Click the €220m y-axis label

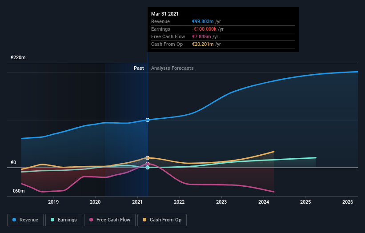pos(18,57)
